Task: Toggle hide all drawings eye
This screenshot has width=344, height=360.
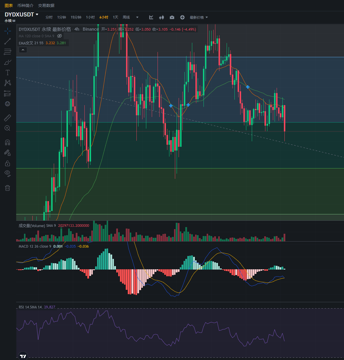Action: (8, 174)
